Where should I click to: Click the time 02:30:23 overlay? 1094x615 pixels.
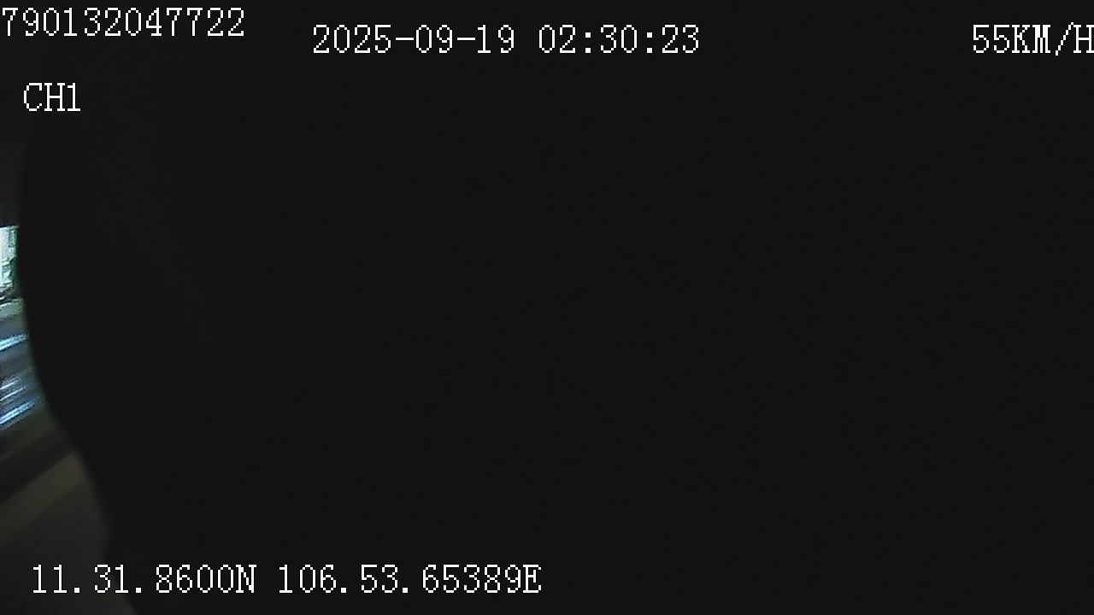tap(619, 39)
